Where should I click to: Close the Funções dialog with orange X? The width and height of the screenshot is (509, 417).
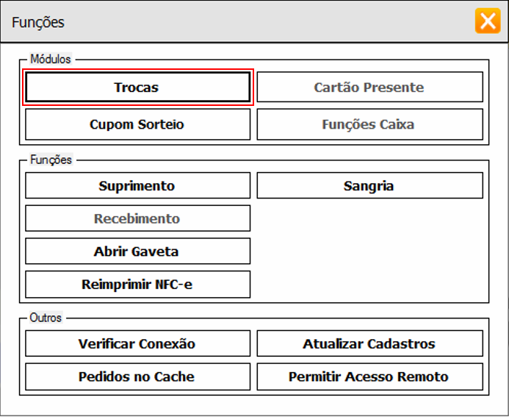(x=488, y=21)
